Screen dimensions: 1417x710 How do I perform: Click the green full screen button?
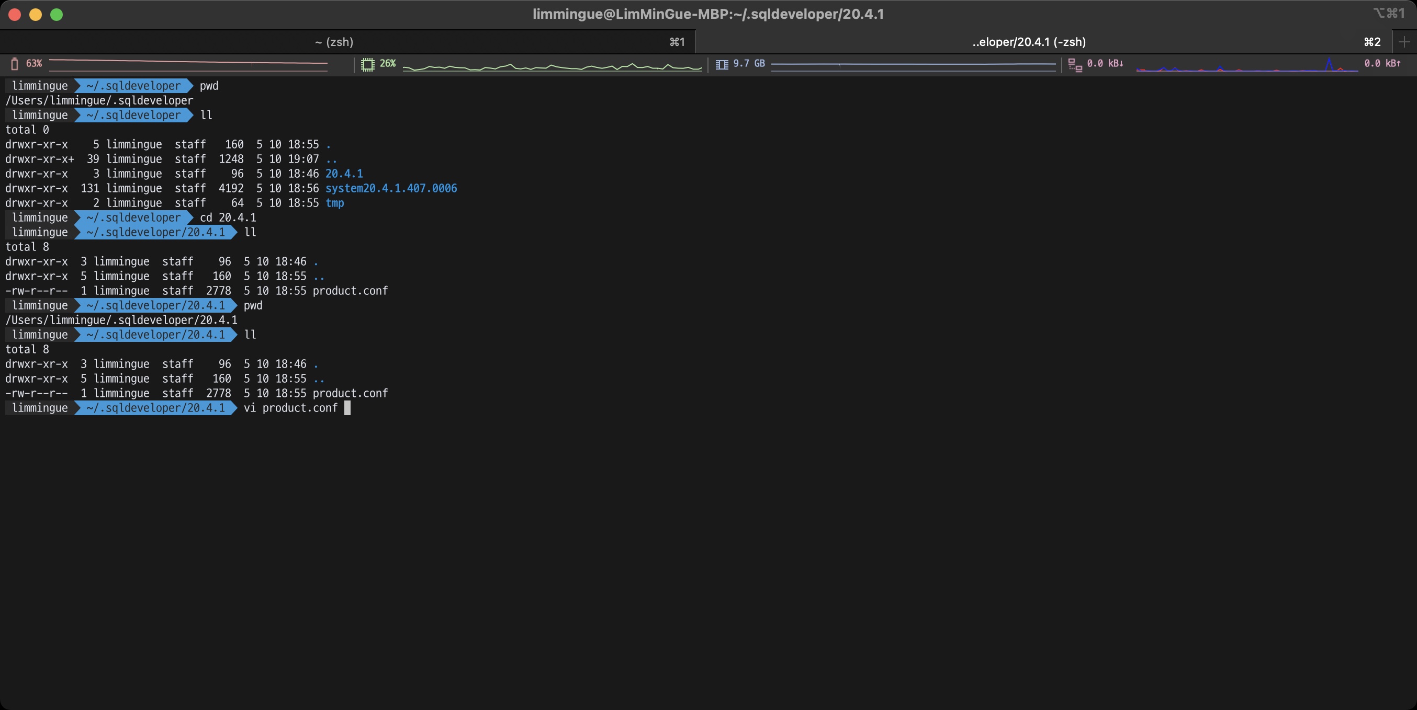(57, 14)
